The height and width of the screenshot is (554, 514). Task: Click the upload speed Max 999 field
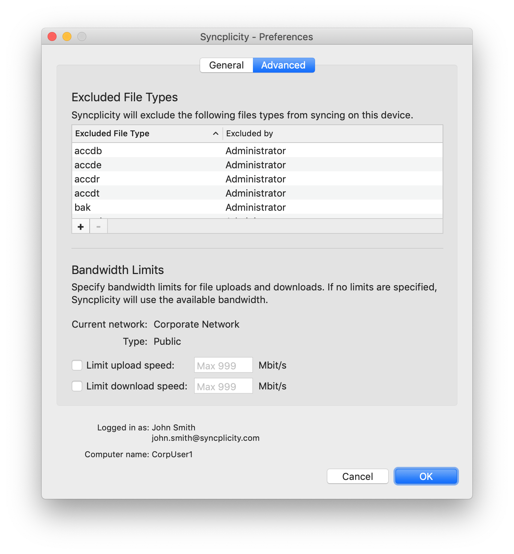click(224, 365)
